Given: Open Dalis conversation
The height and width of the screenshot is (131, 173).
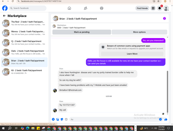Looking at the screenshot, I should pos(24,52).
